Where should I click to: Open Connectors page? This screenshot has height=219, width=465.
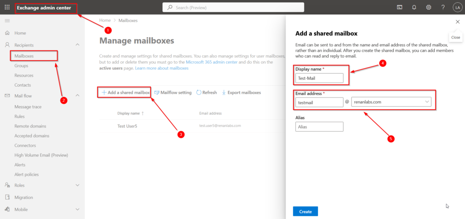pyautogui.click(x=25, y=146)
